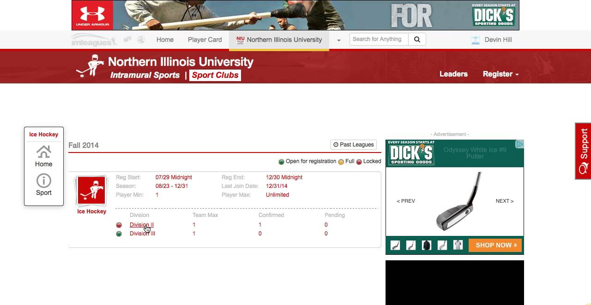This screenshot has height=305, width=591.
Task: Expand the school switcher dropdown arrow
Action: pos(338,40)
